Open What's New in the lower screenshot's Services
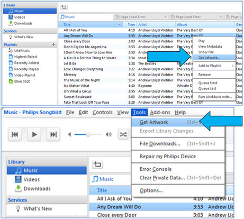Image resolution: width=244 pixels, height=219 pixels. (34, 208)
